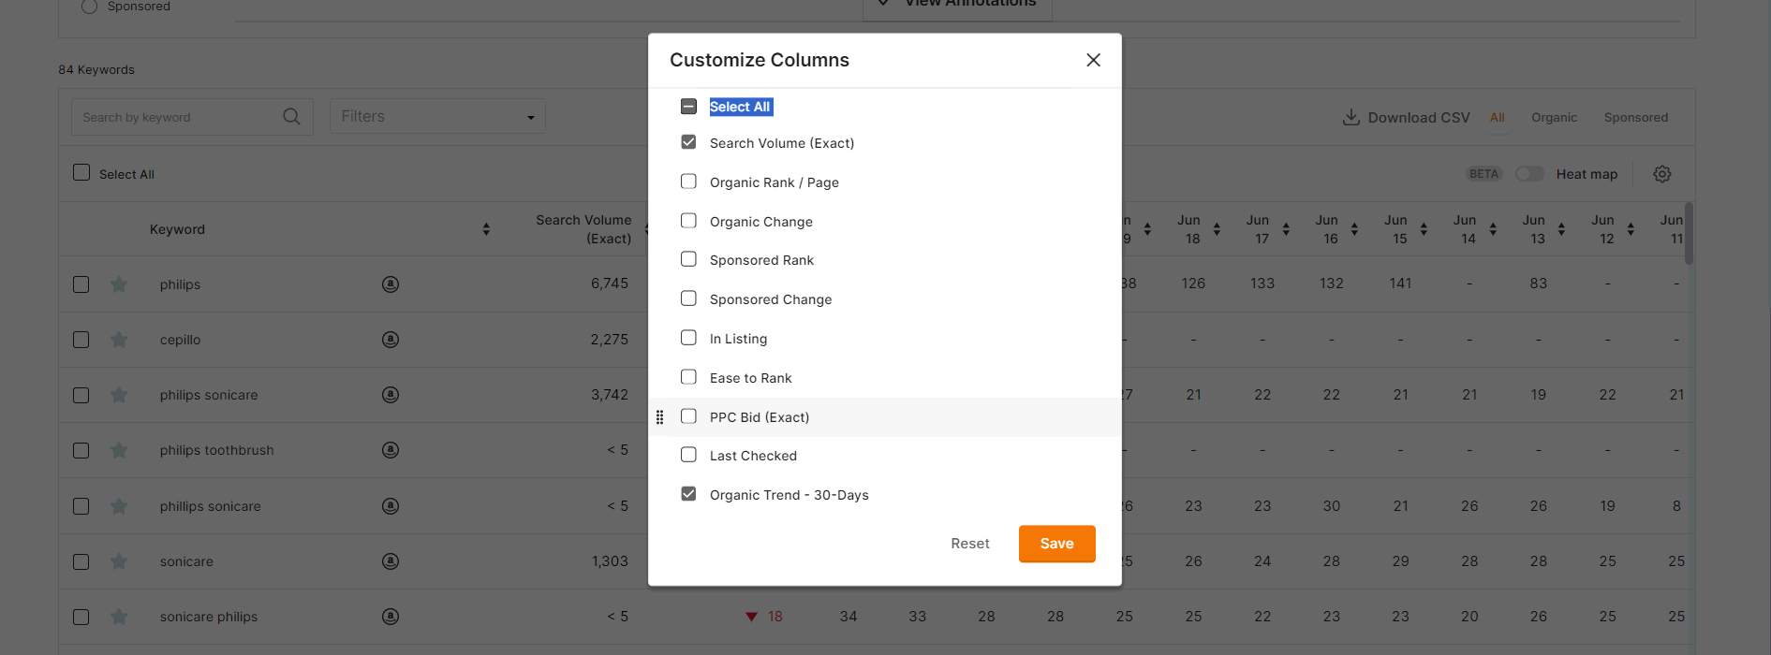Click the Reset button
Screen dimensions: 1771x655
(970, 544)
